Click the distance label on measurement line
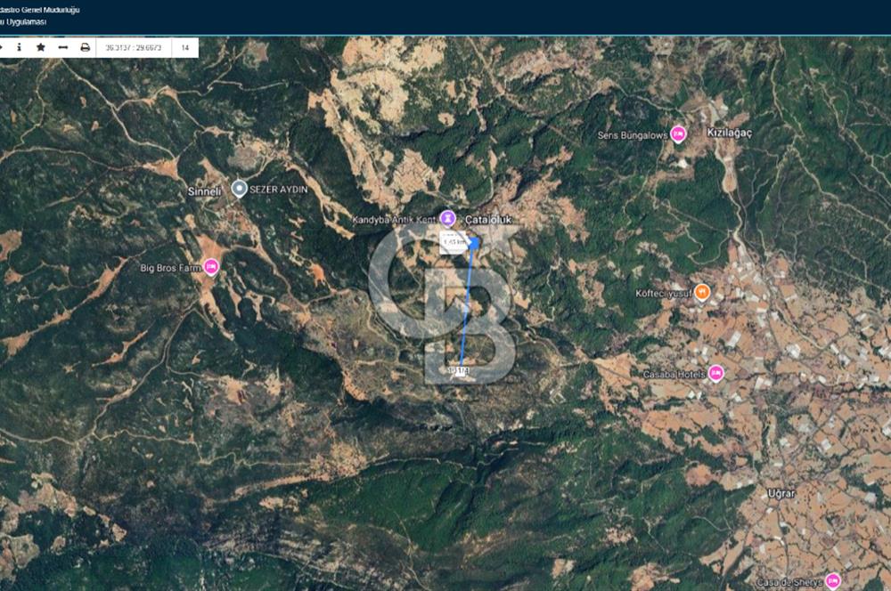This screenshot has height=591, width=891. pyautogui.click(x=454, y=241)
